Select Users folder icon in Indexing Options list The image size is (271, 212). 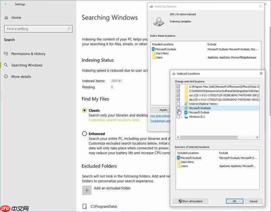153,58
